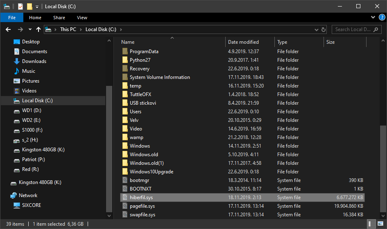Select the bootmgr system file icon
The height and width of the screenshot is (229, 387).
click(x=125, y=180)
